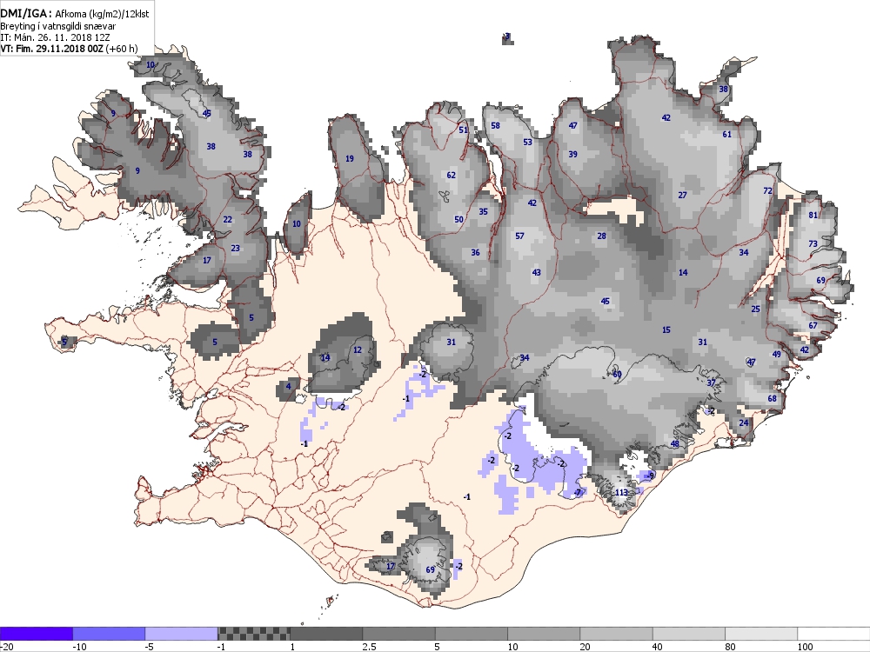Click the '81' value on the east coast
870x652 pixels.
(x=813, y=215)
